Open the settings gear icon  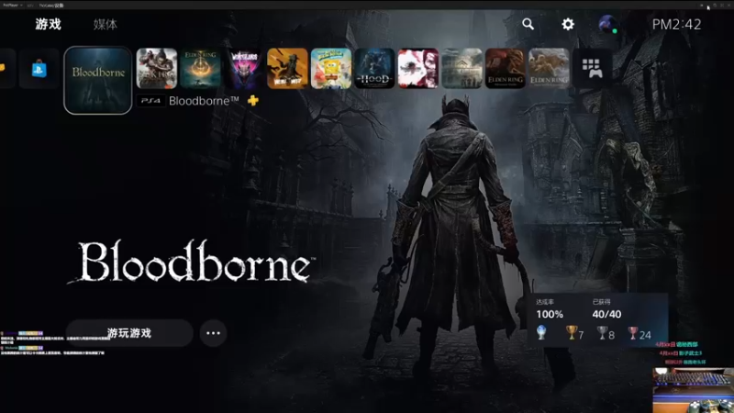[x=568, y=24]
